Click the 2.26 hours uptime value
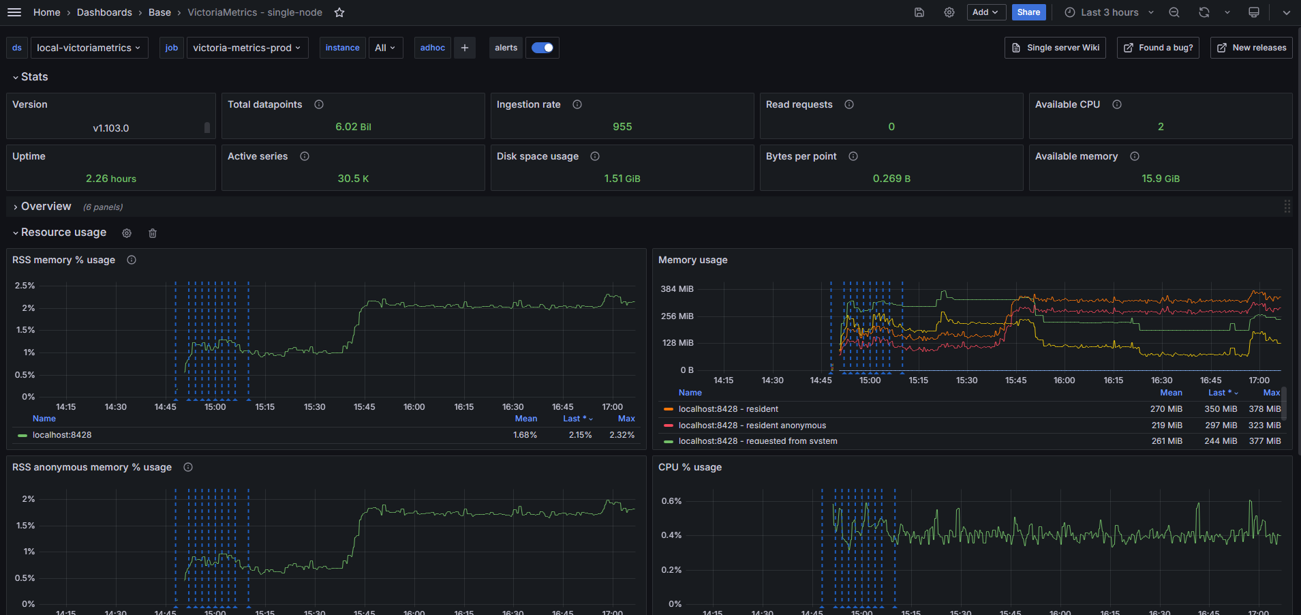This screenshot has width=1301, height=615. tap(111, 179)
